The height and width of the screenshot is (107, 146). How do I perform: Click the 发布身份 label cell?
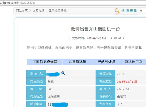coord(105,104)
